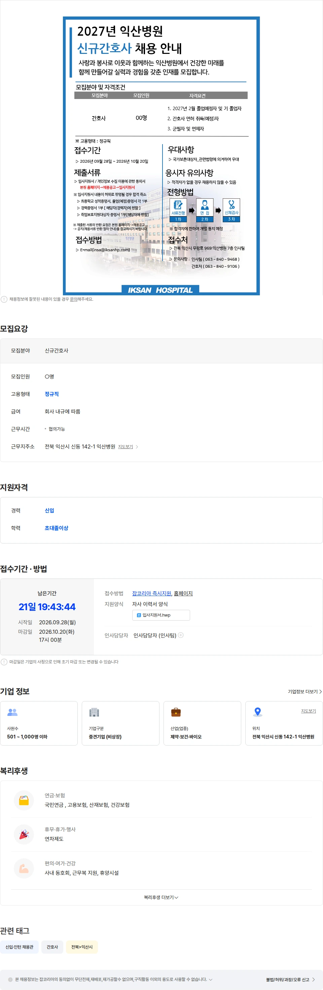The image size is (323, 990).
Task: Expand 복리후생 더보기
Action: [x=161, y=897]
